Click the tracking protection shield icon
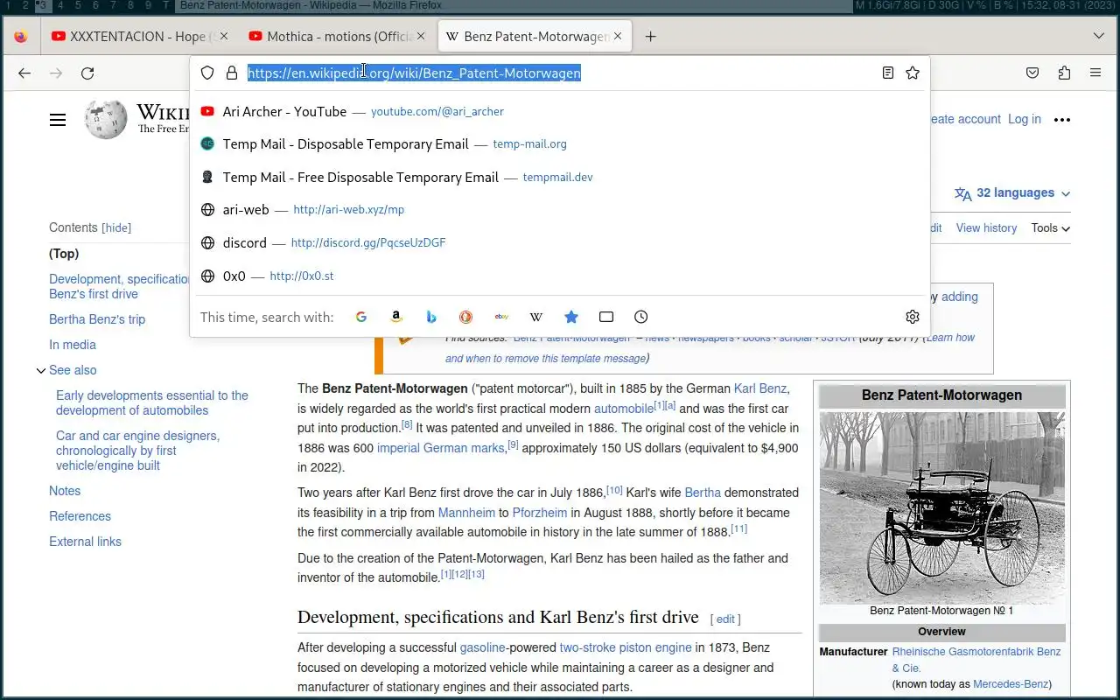 point(207,73)
